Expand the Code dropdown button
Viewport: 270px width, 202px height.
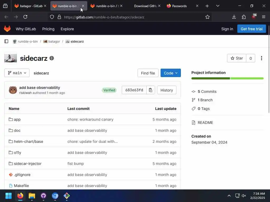(171, 73)
